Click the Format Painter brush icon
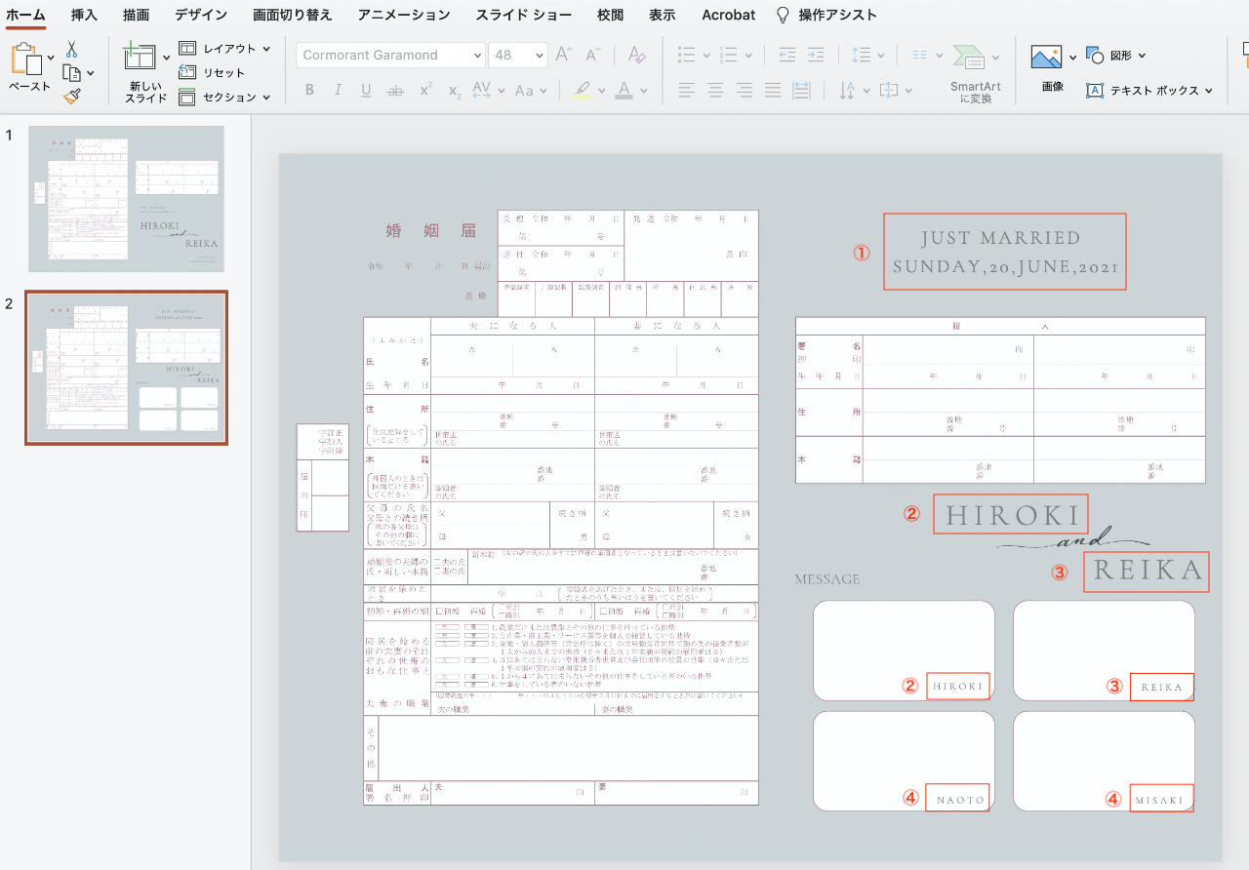 tap(71, 96)
